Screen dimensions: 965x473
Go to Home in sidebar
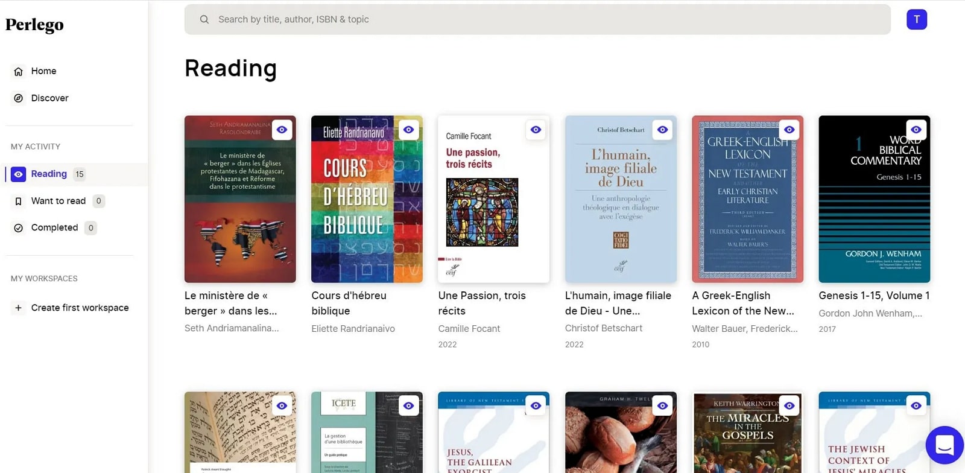(x=43, y=71)
